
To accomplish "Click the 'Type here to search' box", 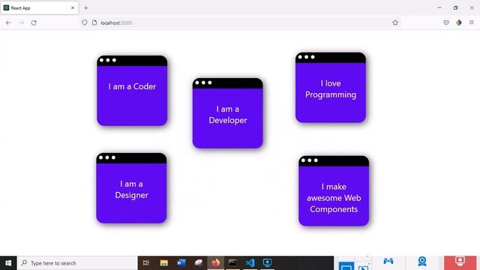I will point(77,263).
